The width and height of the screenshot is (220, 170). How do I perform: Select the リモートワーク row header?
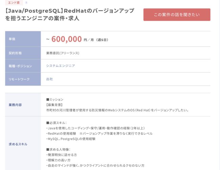pos(23,79)
